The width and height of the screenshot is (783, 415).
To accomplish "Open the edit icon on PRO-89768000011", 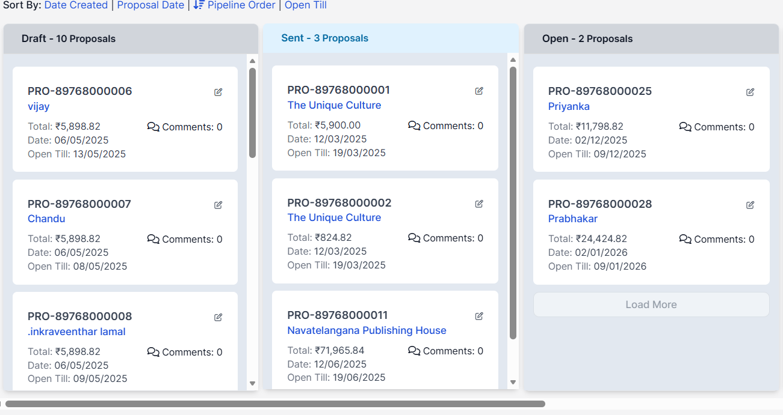I will 479,316.
